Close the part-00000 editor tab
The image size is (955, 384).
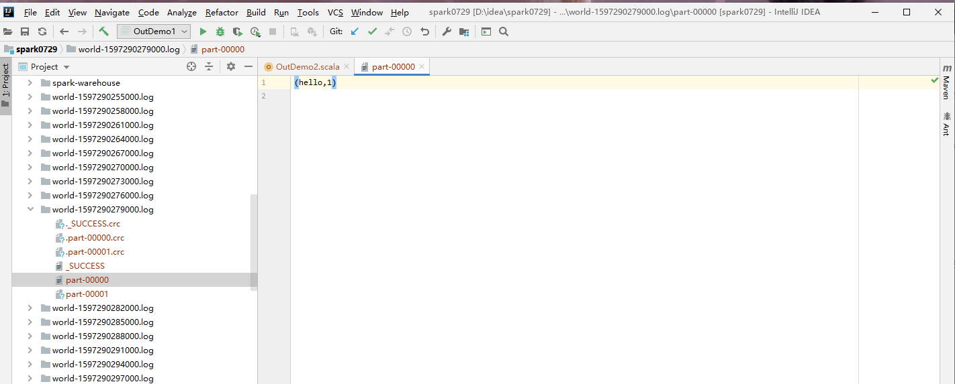422,66
